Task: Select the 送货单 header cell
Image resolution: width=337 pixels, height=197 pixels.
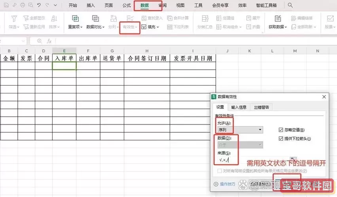Action: click(112, 58)
